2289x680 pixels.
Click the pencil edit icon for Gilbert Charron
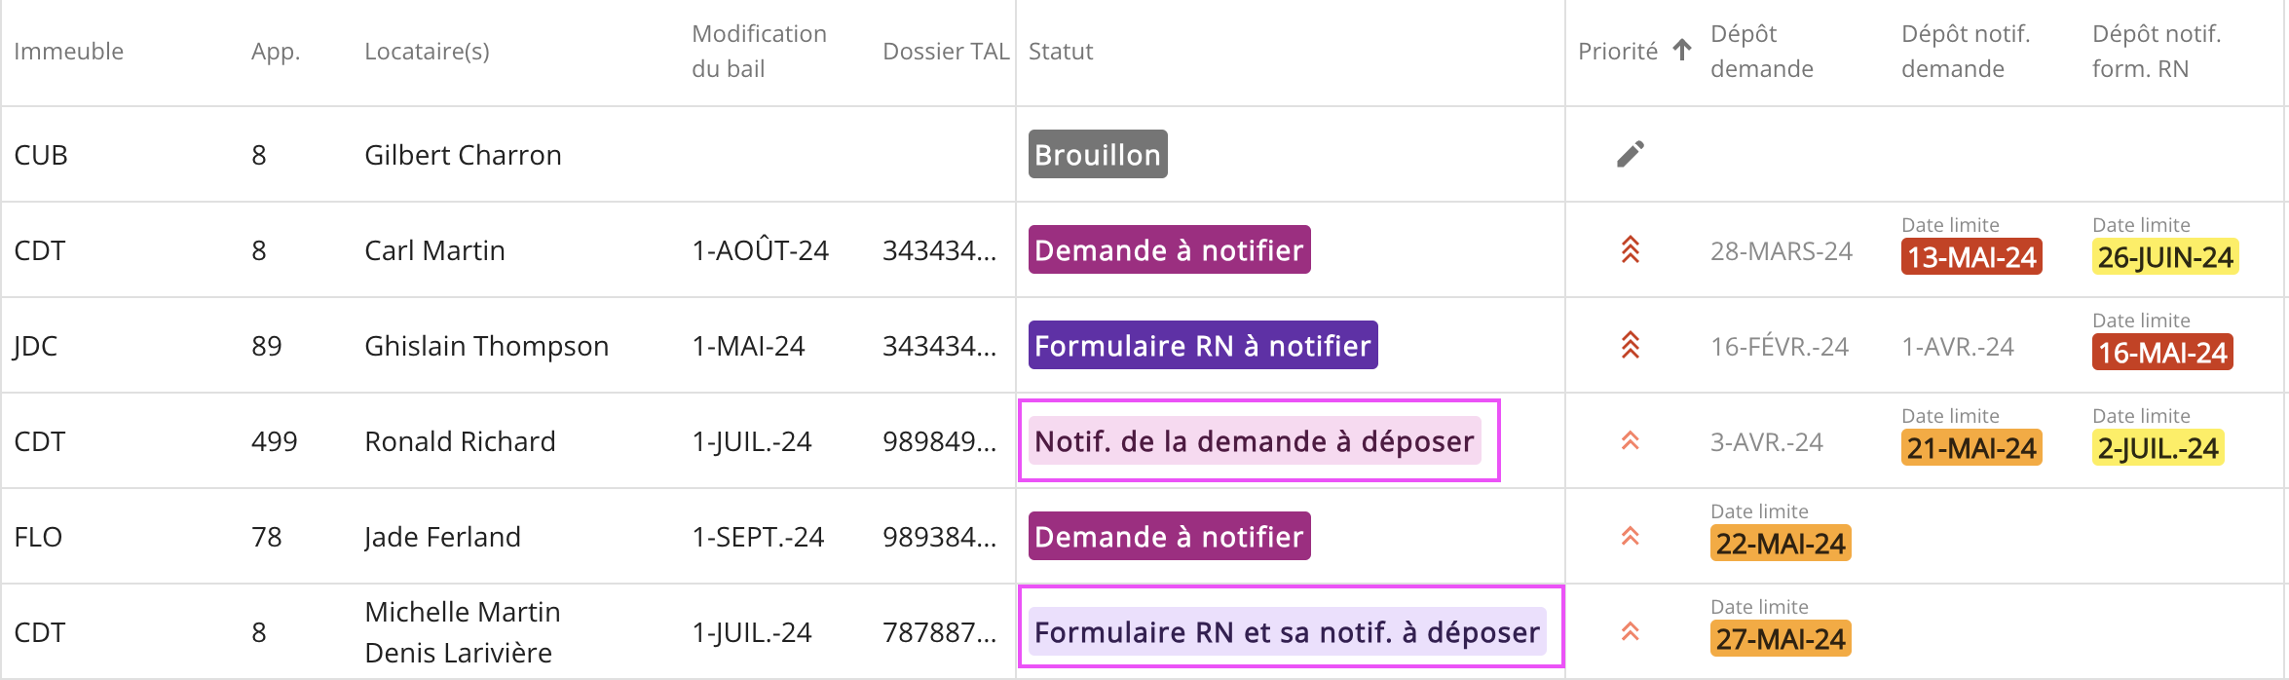click(1630, 154)
